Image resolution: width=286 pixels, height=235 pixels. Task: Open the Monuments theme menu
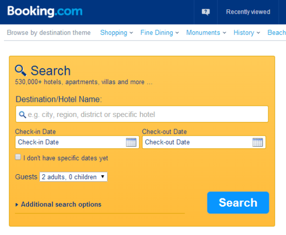click(x=206, y=33)
